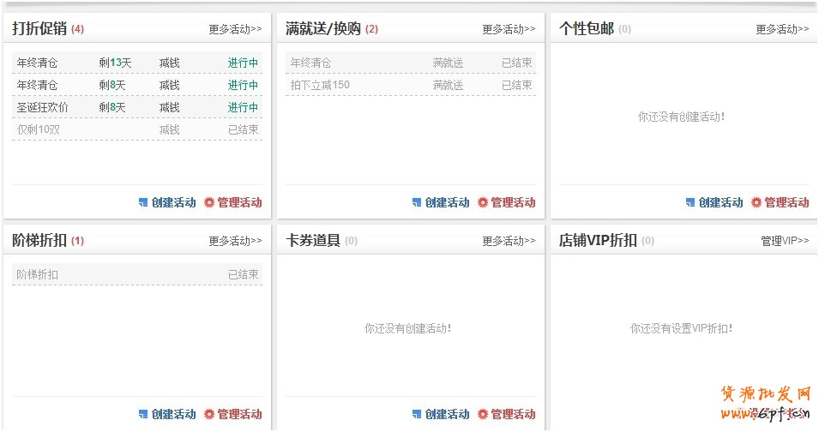Click the 管理活动 text in the 阶梯折扣 panel
Image resolution: width=819 pixels, height=432 pixels.
239,415
